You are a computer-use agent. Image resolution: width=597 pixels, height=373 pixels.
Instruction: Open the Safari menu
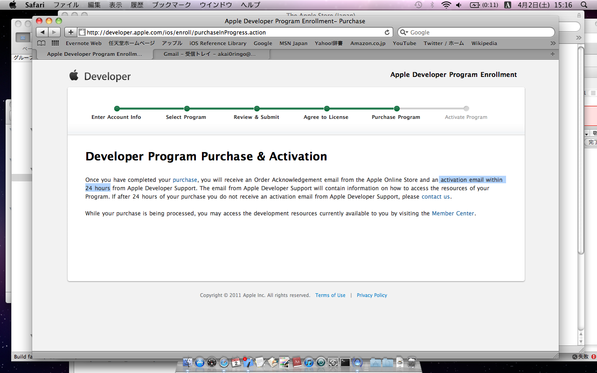click(x=35, y=5)
